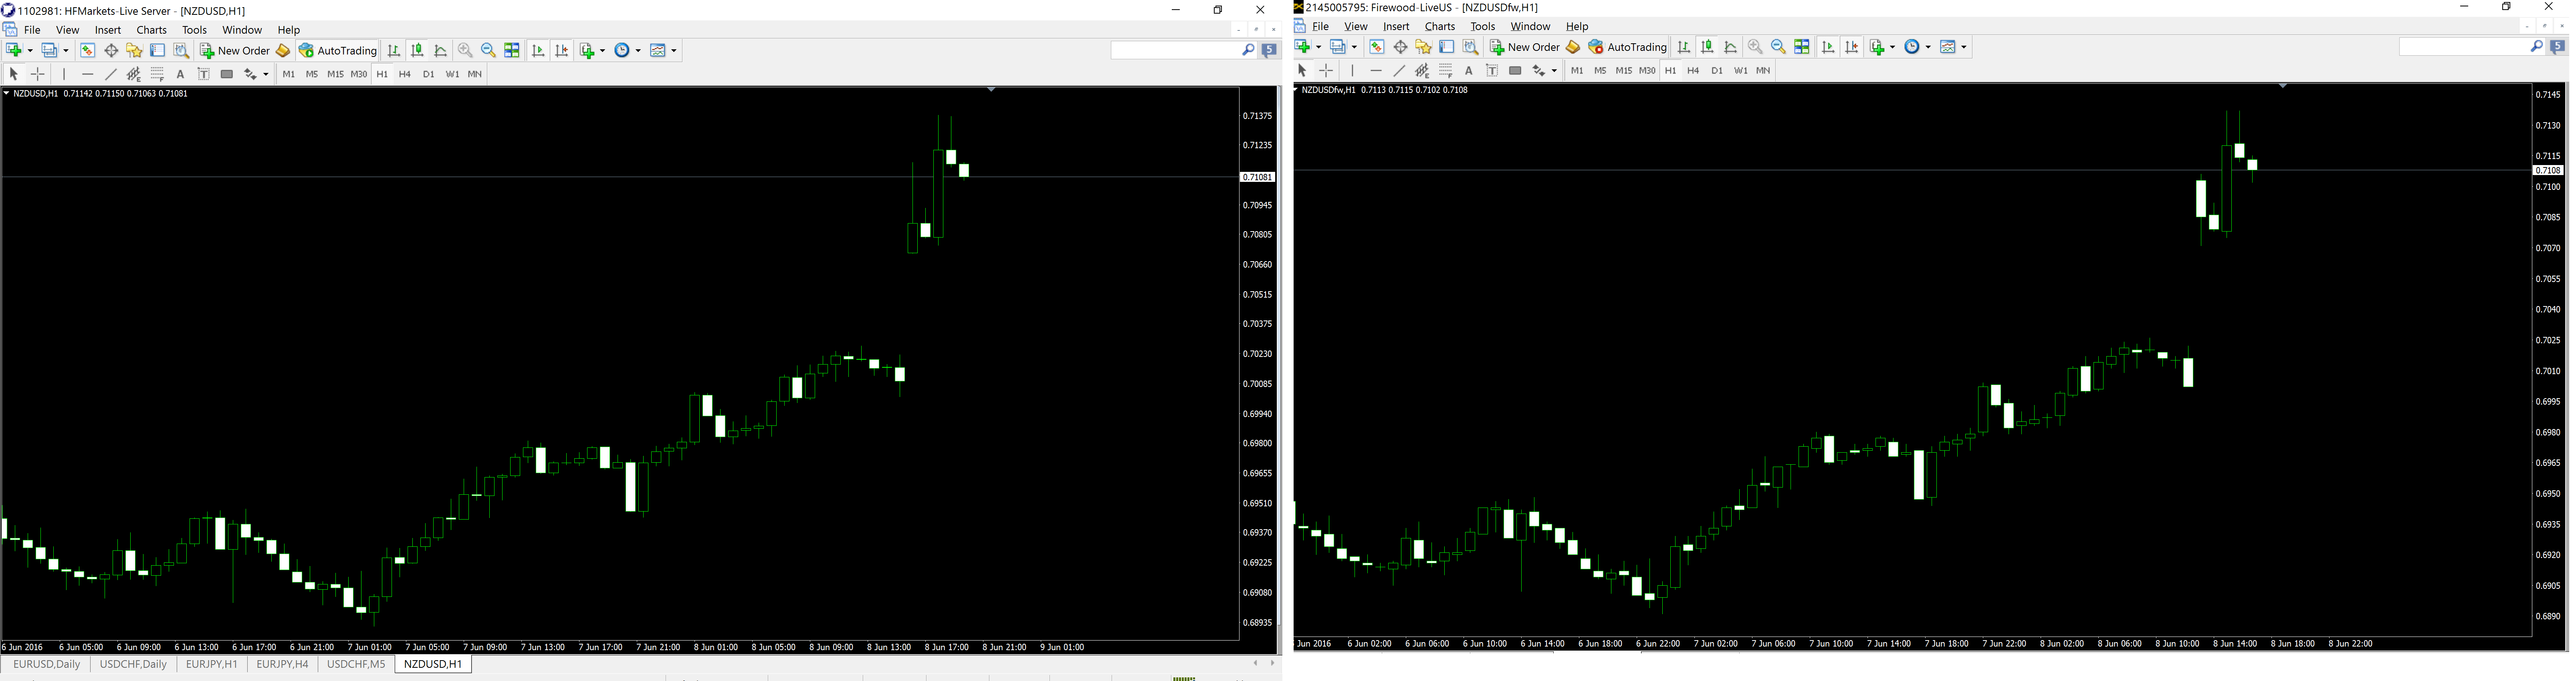
Task: Click New Order in Firewood toolbar
Action: tap(1525, 47)
